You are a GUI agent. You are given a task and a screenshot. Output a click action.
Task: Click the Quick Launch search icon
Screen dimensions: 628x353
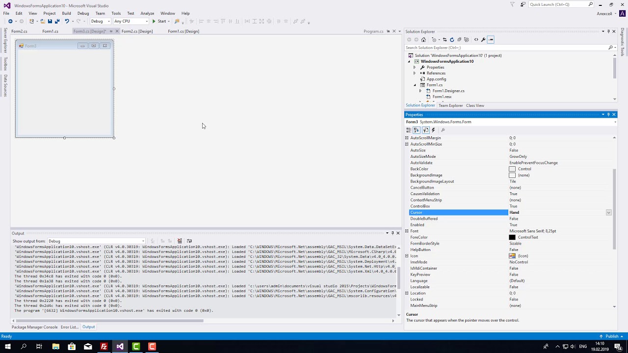point(590,4)
